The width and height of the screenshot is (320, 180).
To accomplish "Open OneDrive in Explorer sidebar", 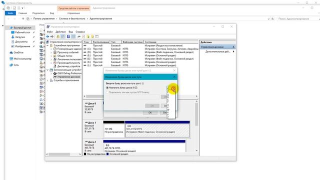I will [x=18, y=52].
